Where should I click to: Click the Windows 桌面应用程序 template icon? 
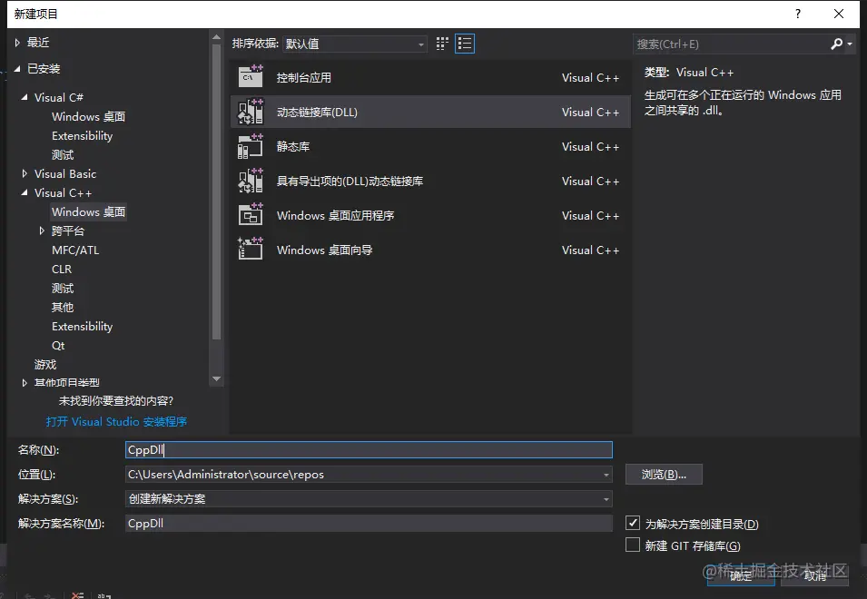(x=251, y=215)
